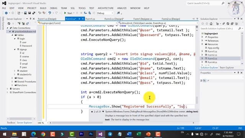Open the Windows Start menu
Viewport: 245px width, 138px height.
click(x=5, y=134)
